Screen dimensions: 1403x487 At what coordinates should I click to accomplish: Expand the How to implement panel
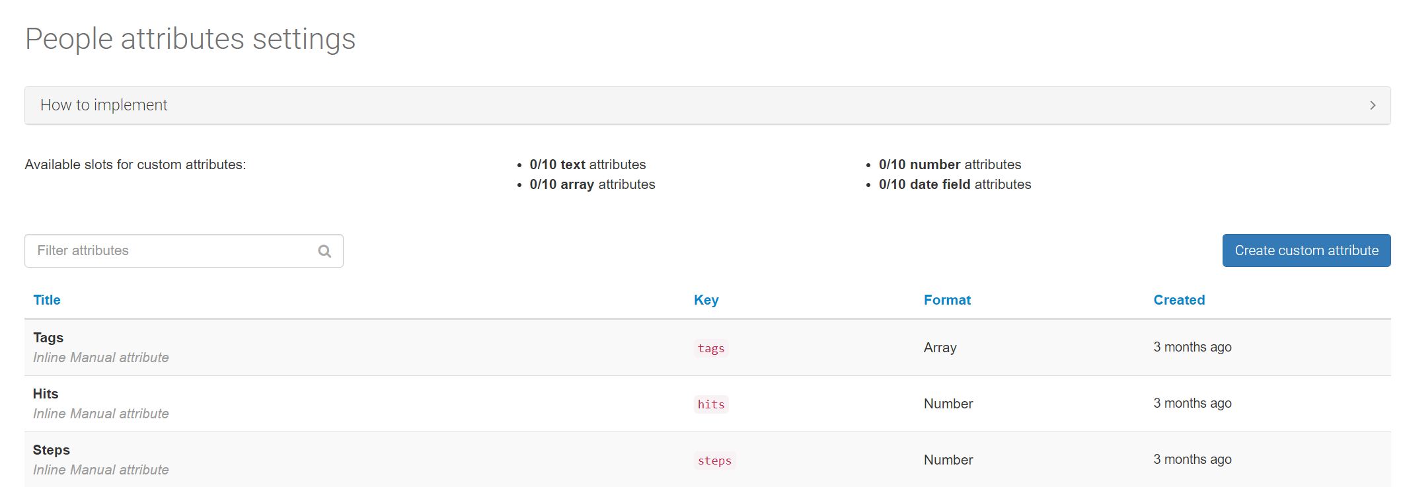[x=104, y=105]
